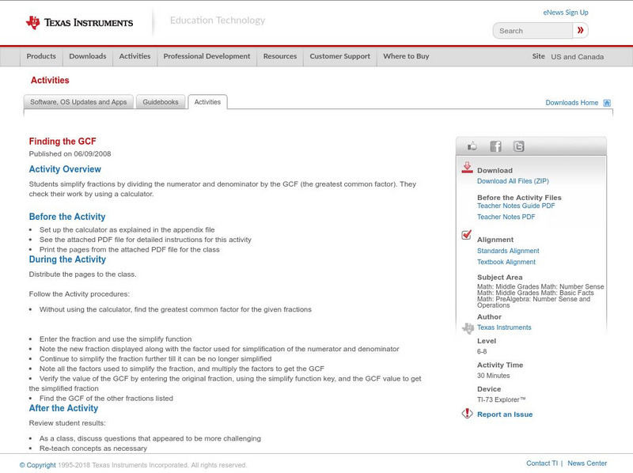Click the Alignment checkmark icon
The image size is (633, 473).
point(466,234)
